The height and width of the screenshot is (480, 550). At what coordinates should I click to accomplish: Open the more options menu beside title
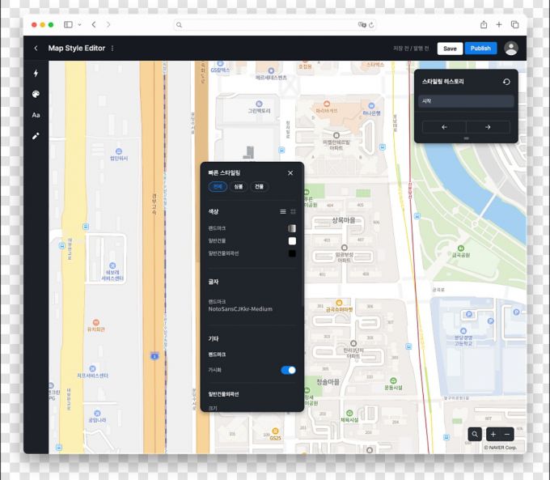coord(112,49)
